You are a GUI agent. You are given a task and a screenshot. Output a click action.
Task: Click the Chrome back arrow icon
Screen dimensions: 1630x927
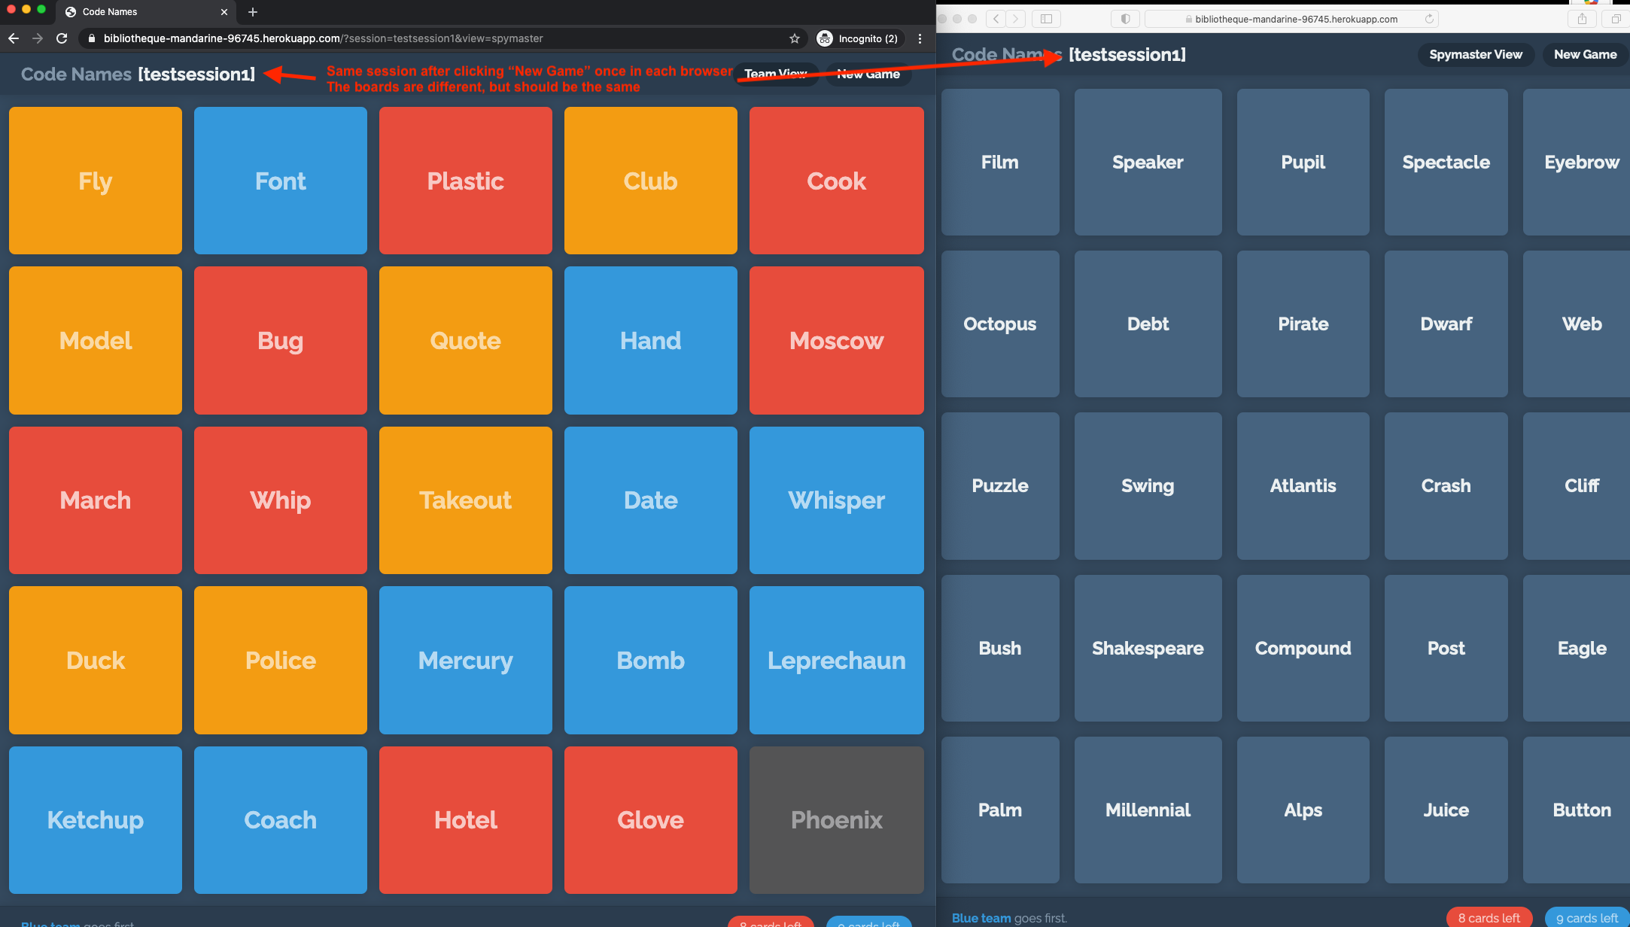[14, 38]
